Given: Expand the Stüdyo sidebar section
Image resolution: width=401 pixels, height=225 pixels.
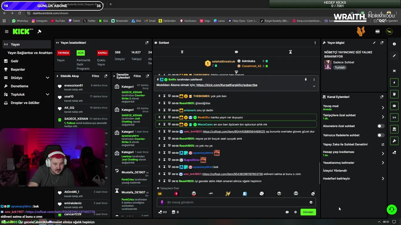Looking at the screenshot, I should (48, 78).
